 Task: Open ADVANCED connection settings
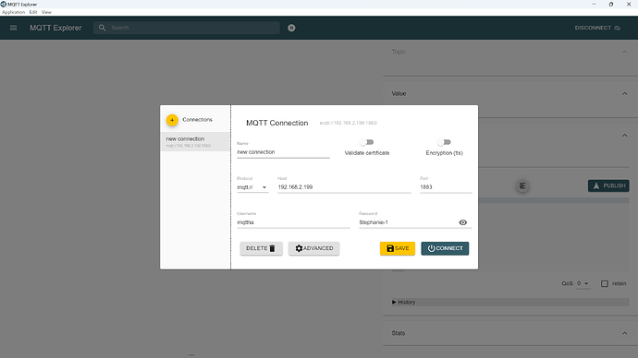[313, 248]
